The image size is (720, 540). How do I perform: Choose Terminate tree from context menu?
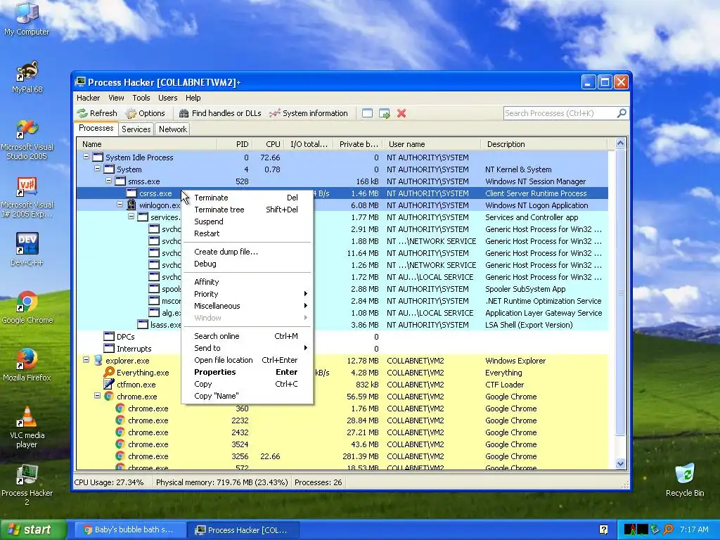coord(247,210)
